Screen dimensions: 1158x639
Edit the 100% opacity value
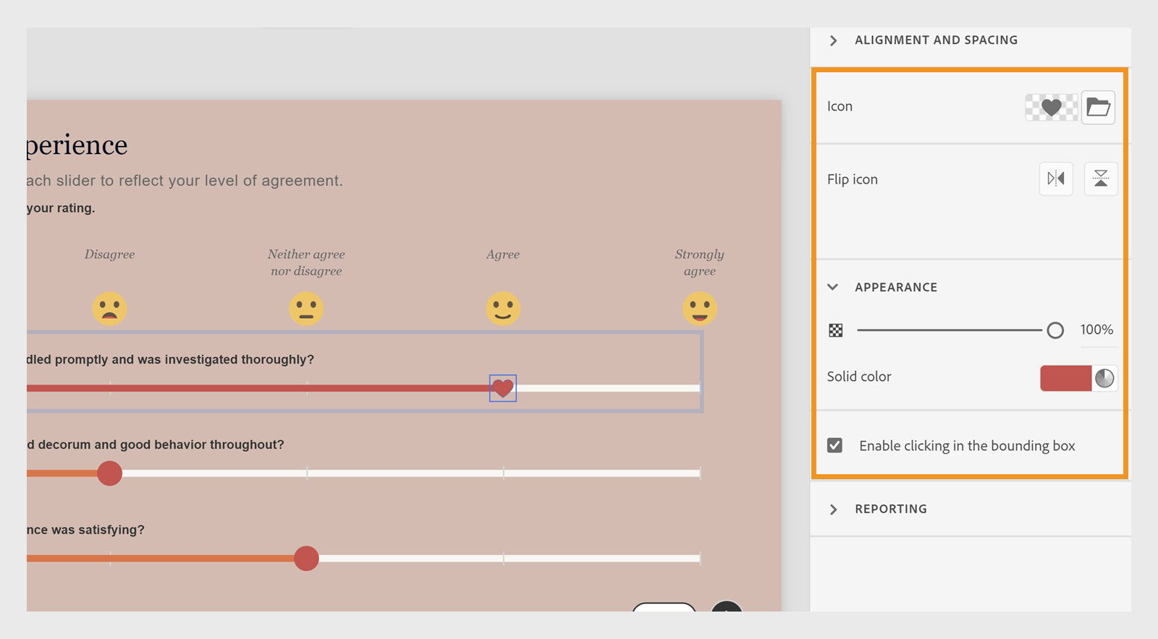[1096, 330]
